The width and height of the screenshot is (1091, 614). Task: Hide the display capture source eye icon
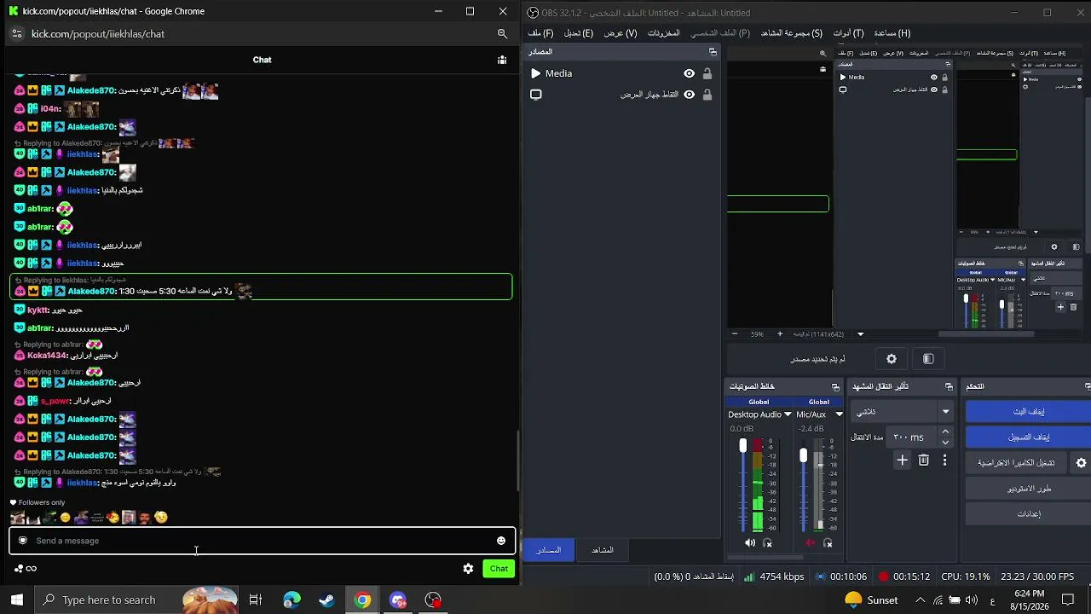[689, 95]
